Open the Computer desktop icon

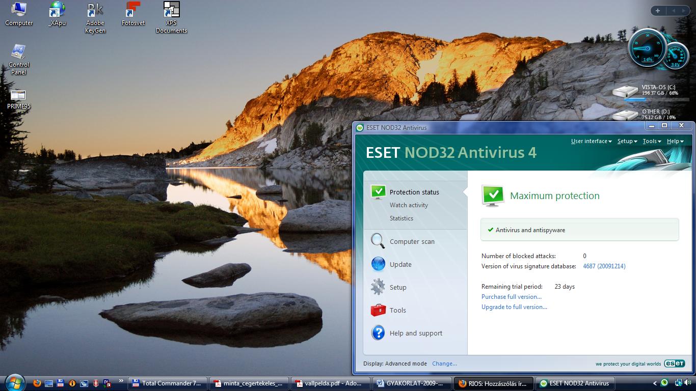[x=19, y=14]
